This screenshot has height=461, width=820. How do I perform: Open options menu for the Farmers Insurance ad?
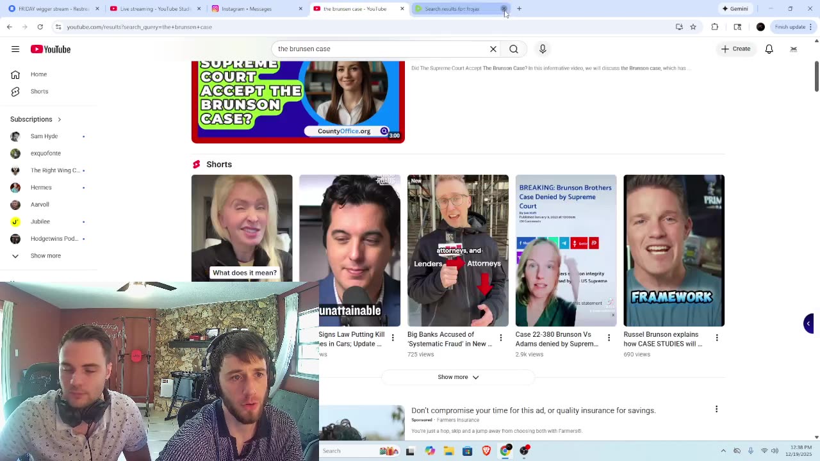tap(716, 409)
